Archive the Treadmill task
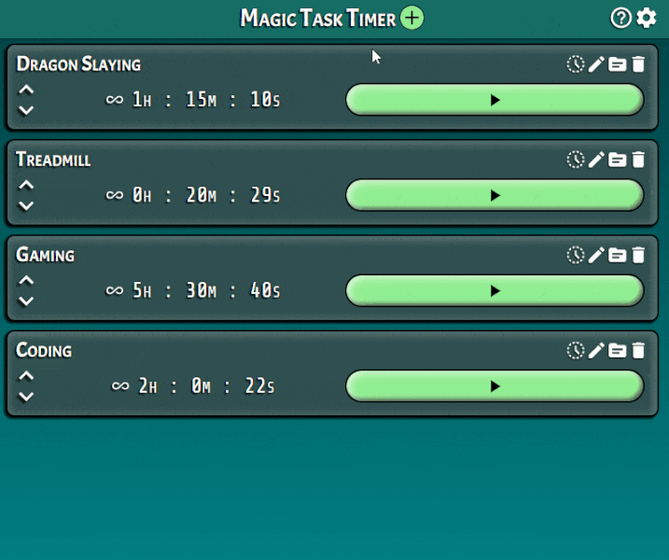Viewport: 669px width, 560px height. coord(617,160)
